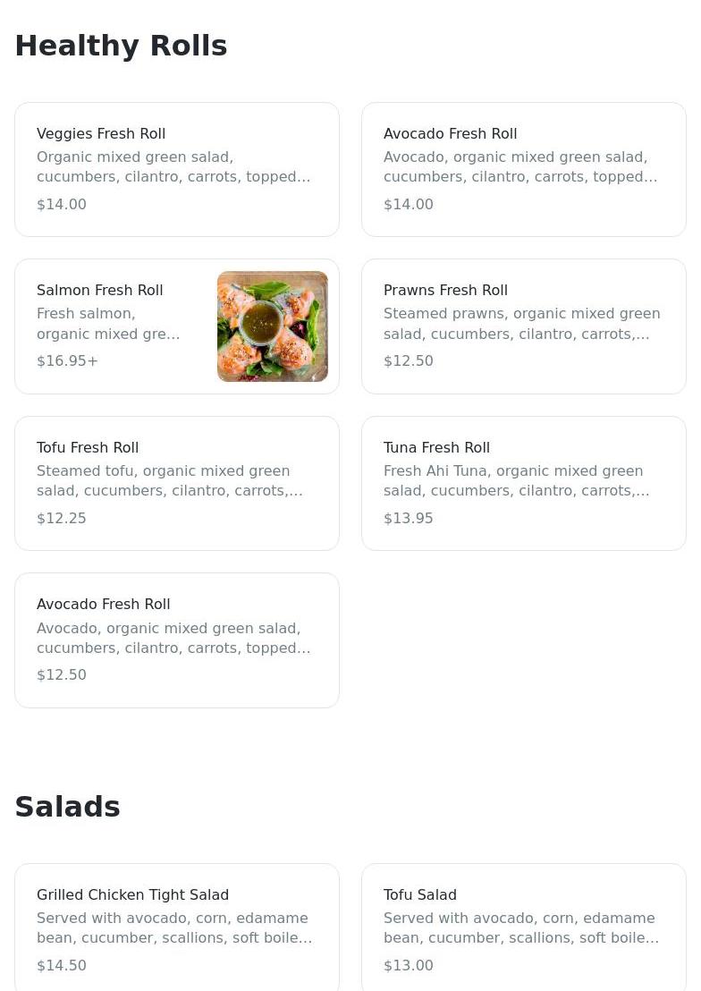Click the Salads section heading
The height and width of the screenshot is (991, 701).
pos(67,807)
